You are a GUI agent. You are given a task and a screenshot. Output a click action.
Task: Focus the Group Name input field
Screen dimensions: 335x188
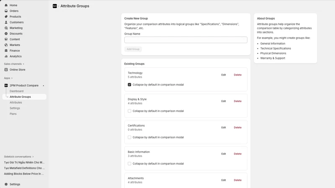tap(186, 40)
